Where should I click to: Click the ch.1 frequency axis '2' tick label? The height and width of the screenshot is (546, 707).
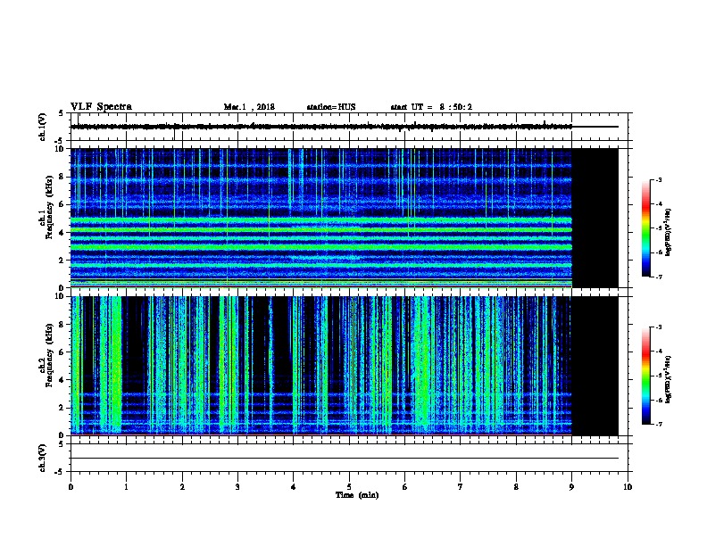62,260
